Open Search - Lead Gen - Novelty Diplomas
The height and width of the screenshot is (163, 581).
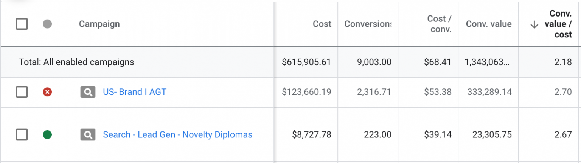(x=177, y=134)
